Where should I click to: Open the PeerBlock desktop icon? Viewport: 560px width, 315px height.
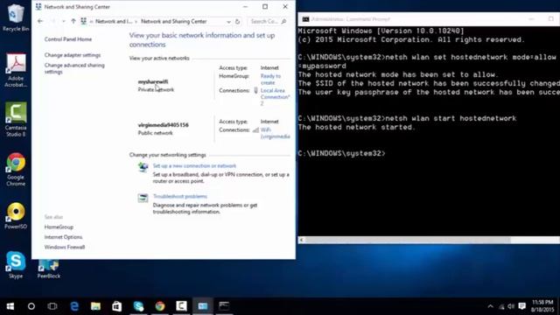point(49,269)
